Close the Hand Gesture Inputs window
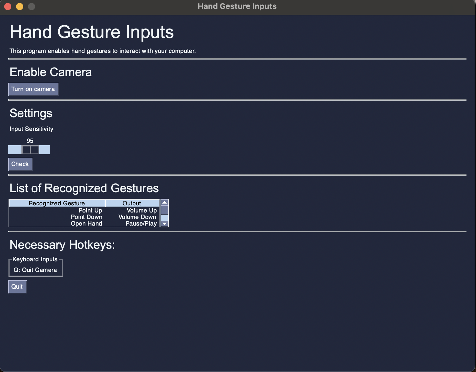The width and height of the screenshot is (476, 372). (x=8, y=6)
